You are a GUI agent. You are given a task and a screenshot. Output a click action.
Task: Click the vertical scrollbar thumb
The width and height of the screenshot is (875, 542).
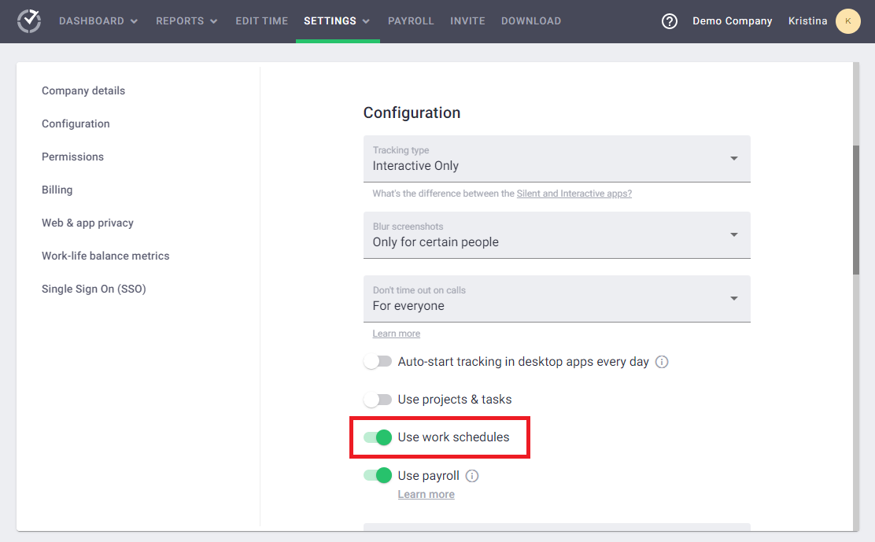tap(855, 209)
